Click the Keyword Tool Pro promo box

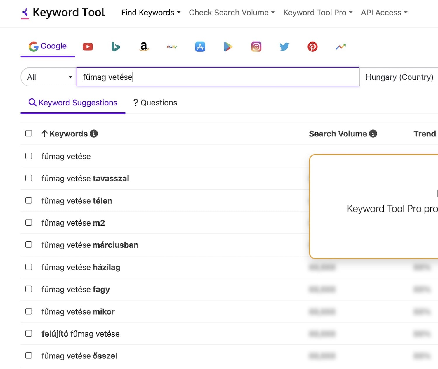click(x=374, y=207)
